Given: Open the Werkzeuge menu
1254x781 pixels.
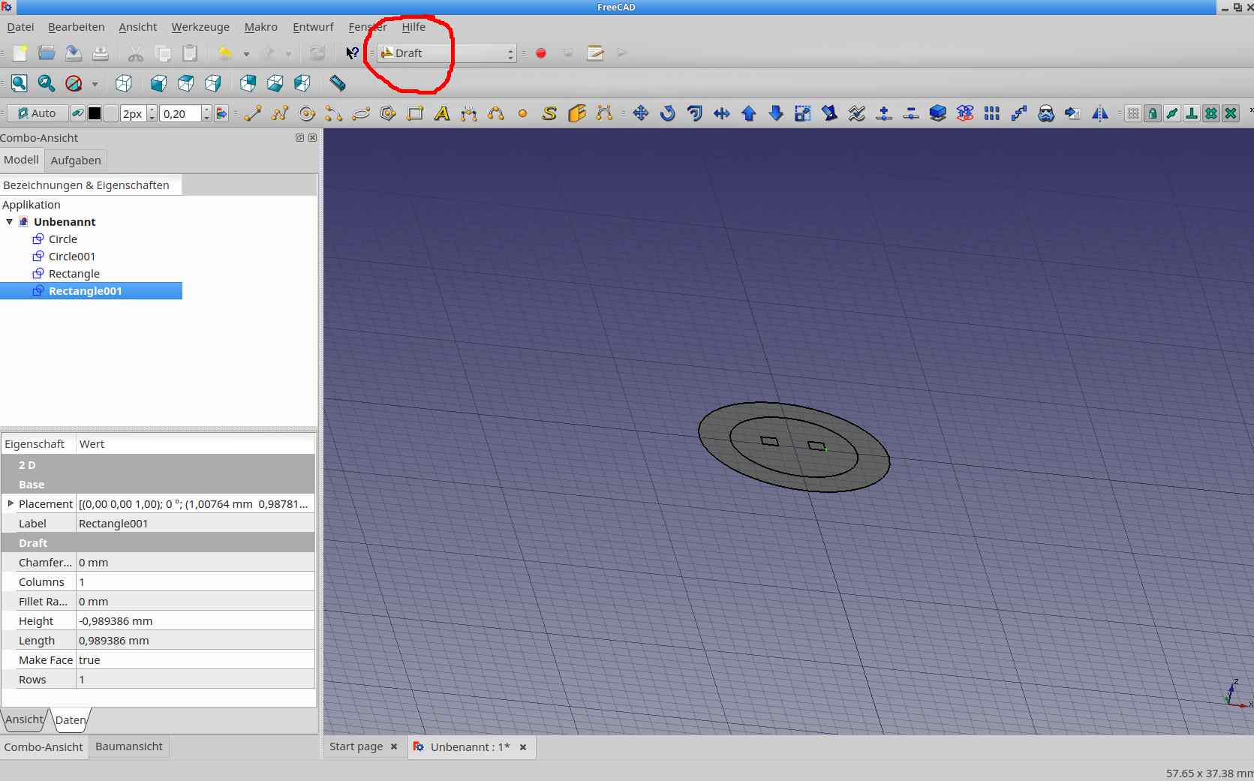Looking at the screenshot, I should coord(200,27).
